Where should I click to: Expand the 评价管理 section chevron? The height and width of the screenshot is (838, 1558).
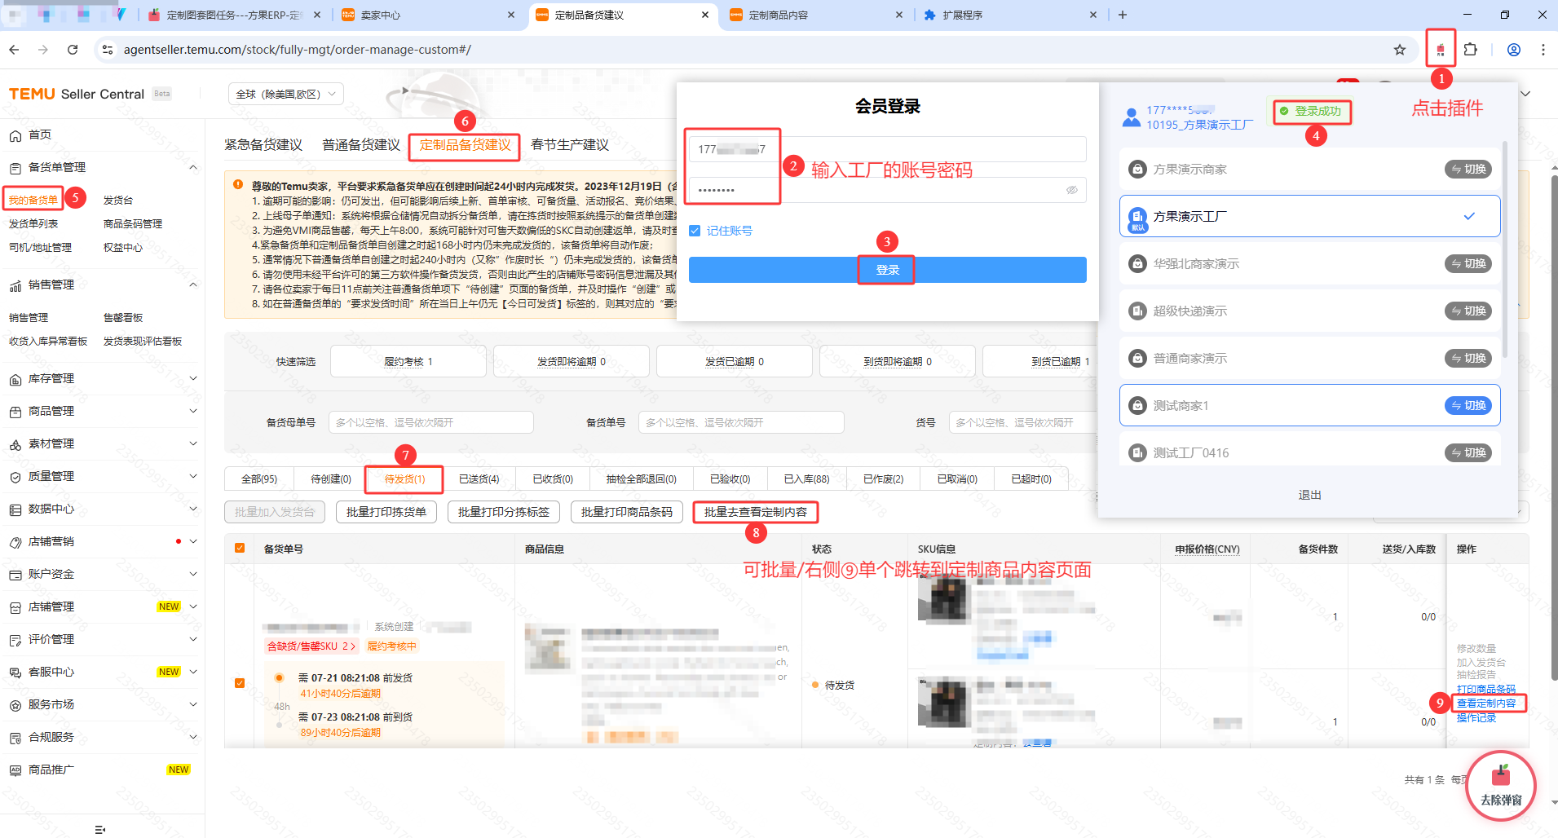point(193,640)
